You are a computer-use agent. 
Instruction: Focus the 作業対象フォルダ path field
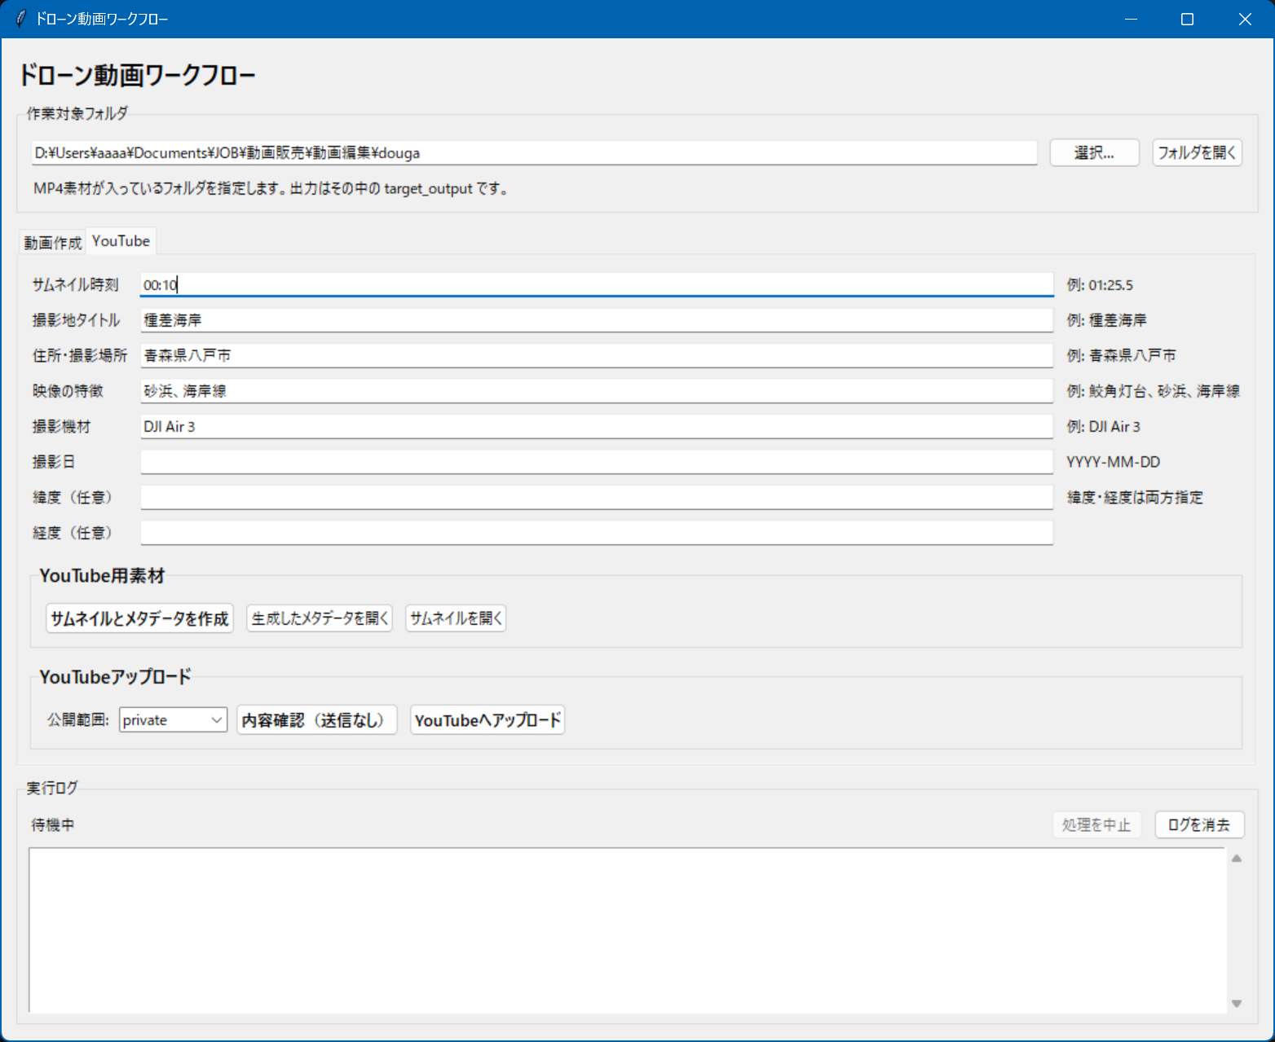(x=534, y=153)
